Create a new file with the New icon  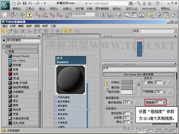click(14, 3)
